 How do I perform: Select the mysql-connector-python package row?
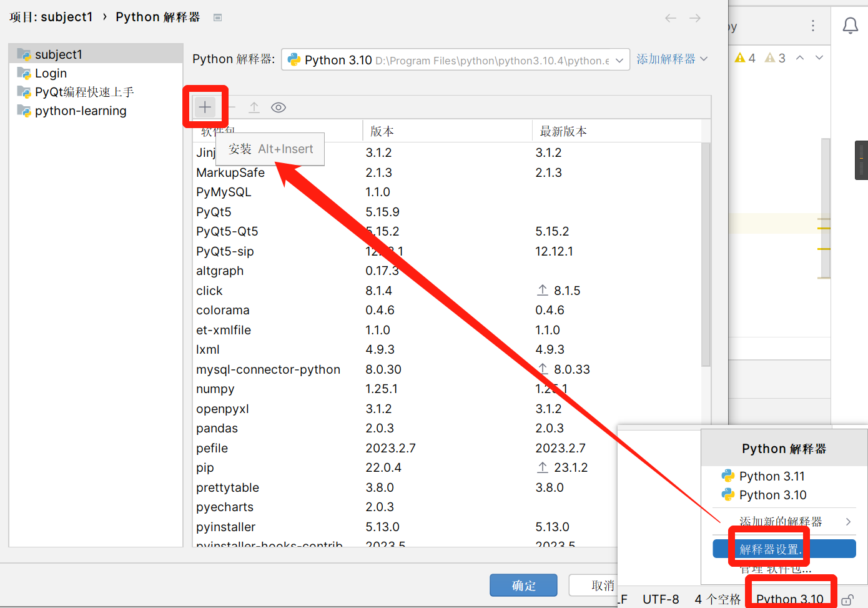(446, 369)
